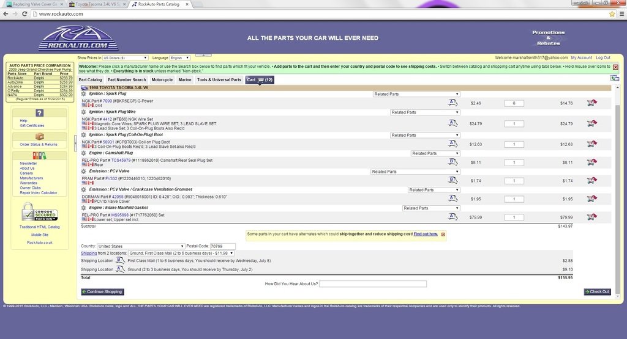
Task: Close the green Welcome message banner
Action: [x=615, y=67]
